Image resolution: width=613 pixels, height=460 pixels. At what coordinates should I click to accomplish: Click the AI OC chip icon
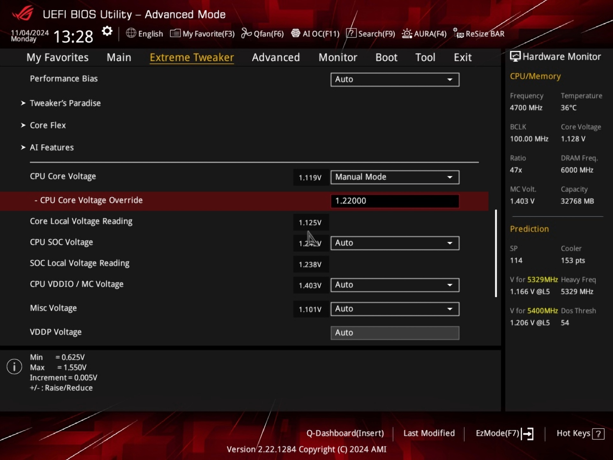coord(296,33)
